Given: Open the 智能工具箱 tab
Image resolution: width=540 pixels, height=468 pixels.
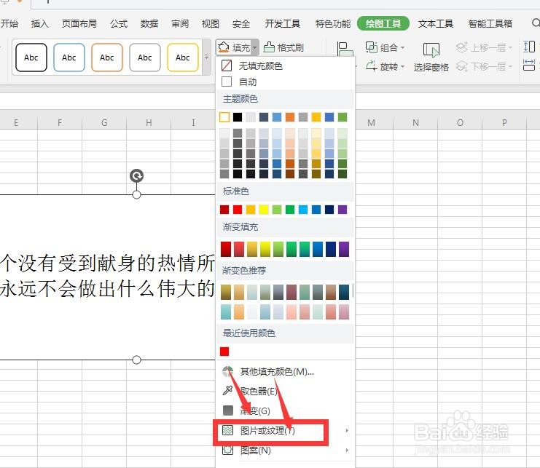Looking at the screenshot, I should [x=490, y=23].
